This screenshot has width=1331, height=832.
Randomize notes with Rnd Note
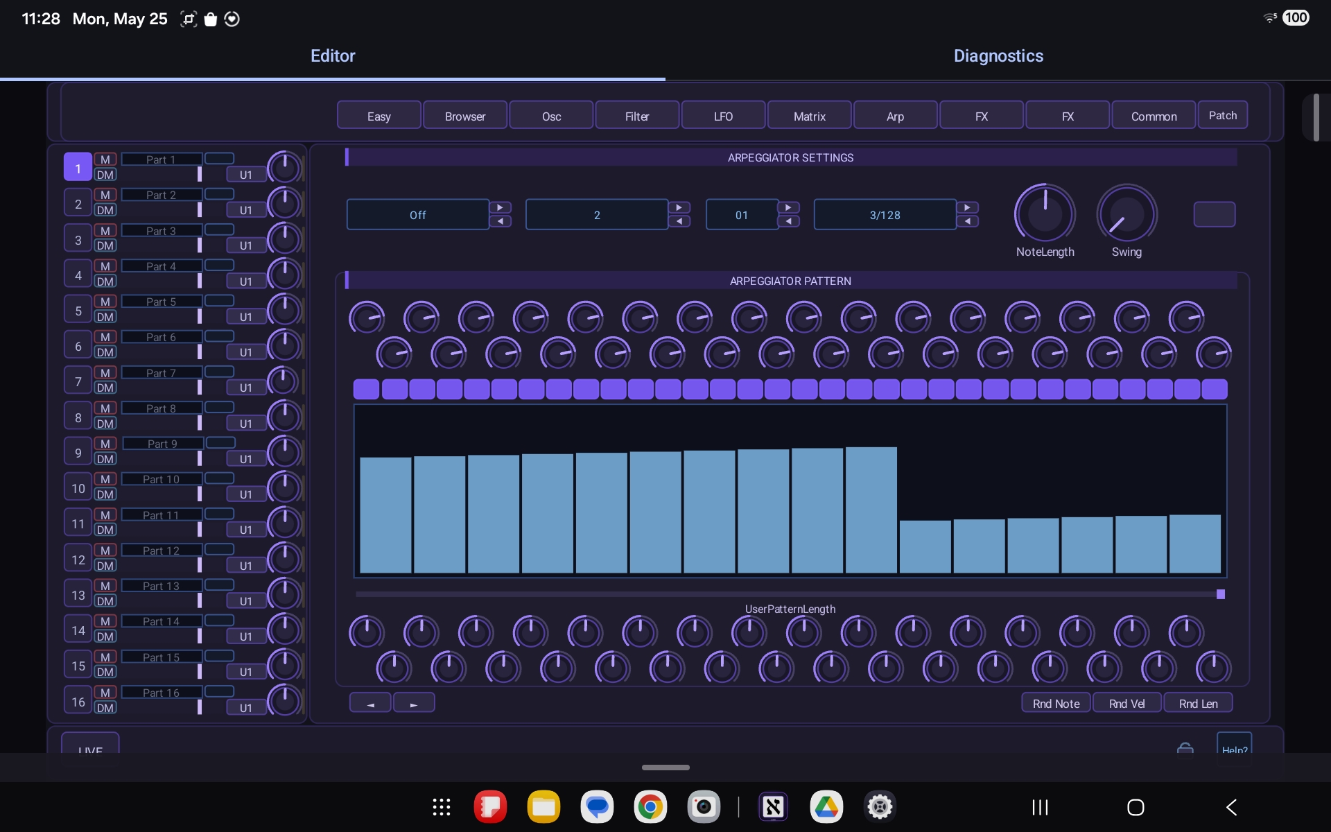pyautogui.click(x=1056, y=703)
